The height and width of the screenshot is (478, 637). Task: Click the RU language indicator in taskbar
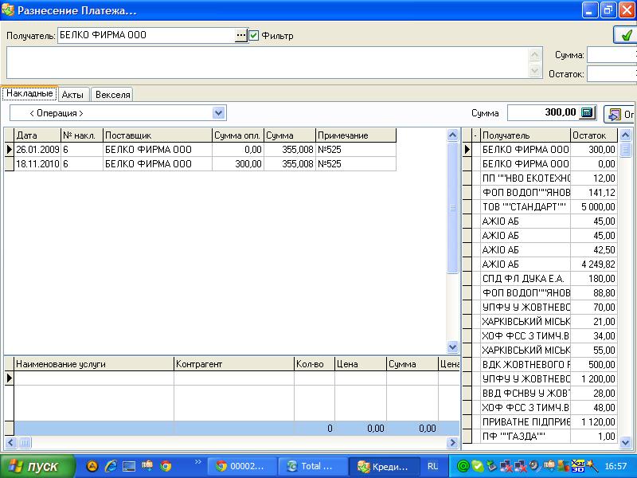(432, 466)
